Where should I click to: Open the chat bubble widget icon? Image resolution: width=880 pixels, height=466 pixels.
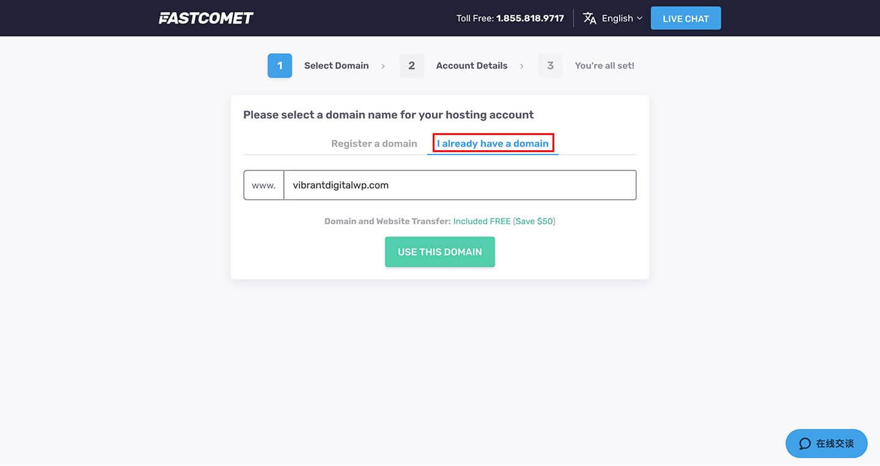coord(805,443)
